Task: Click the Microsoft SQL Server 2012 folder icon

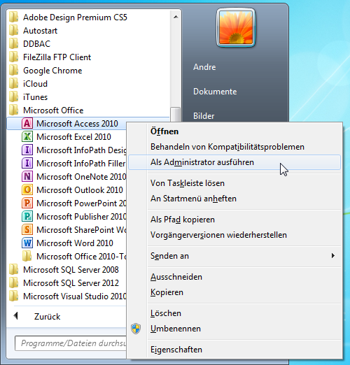Action: click(14, 283)
